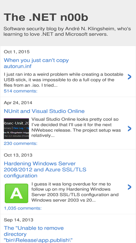Click the Apr 24, 2014 date
Image resolution: width=136 pixels, height=243 pixels.
pyautogui.click(x=18, y=103)
